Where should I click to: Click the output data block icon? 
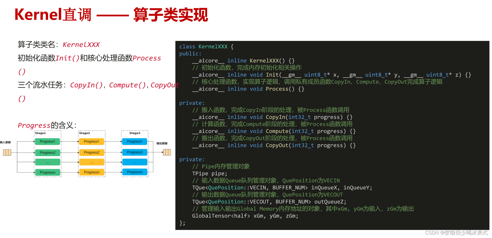(x=167, y=152)
